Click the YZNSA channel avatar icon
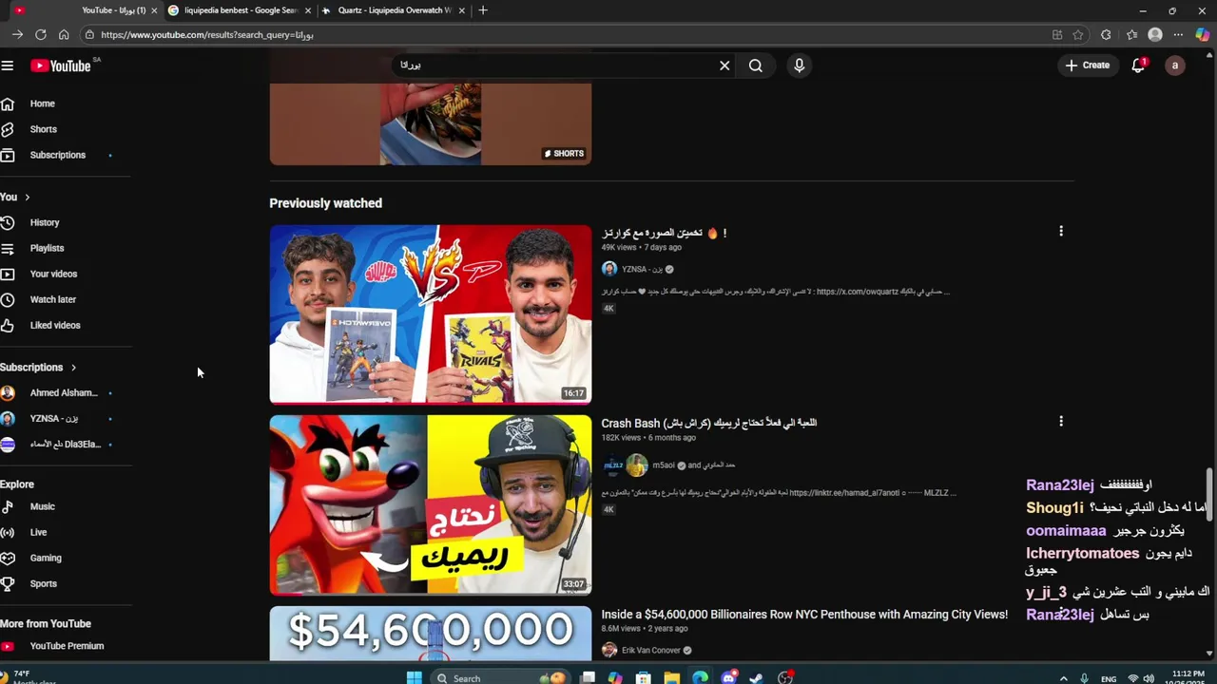Screen dimensions: 1217x684 [x=609, y=269]
